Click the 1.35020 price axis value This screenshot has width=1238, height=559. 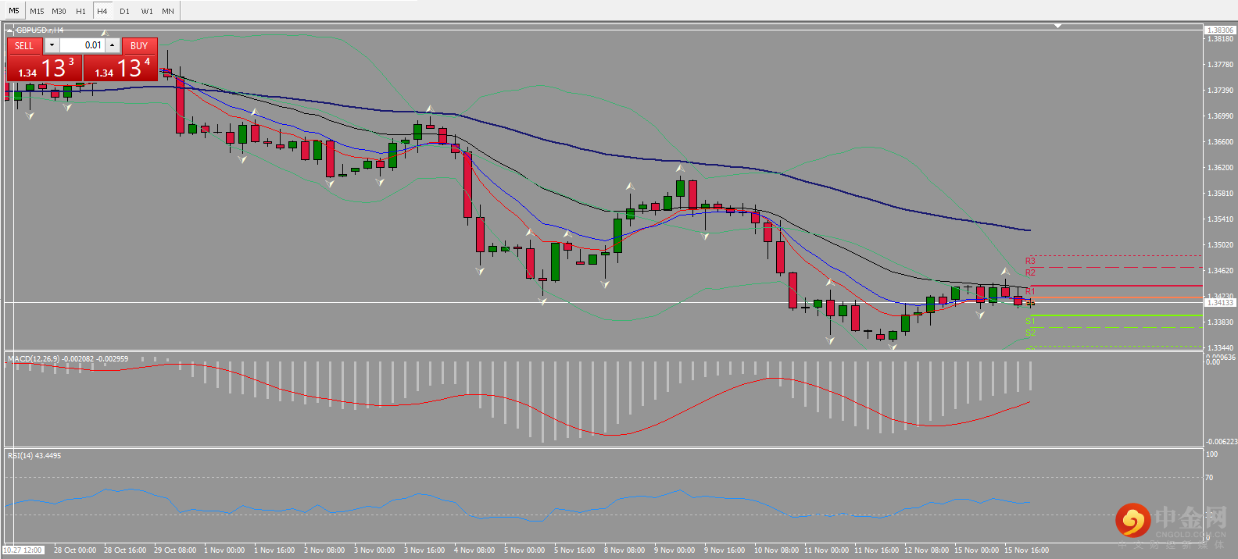click(x=1220, y=245)
